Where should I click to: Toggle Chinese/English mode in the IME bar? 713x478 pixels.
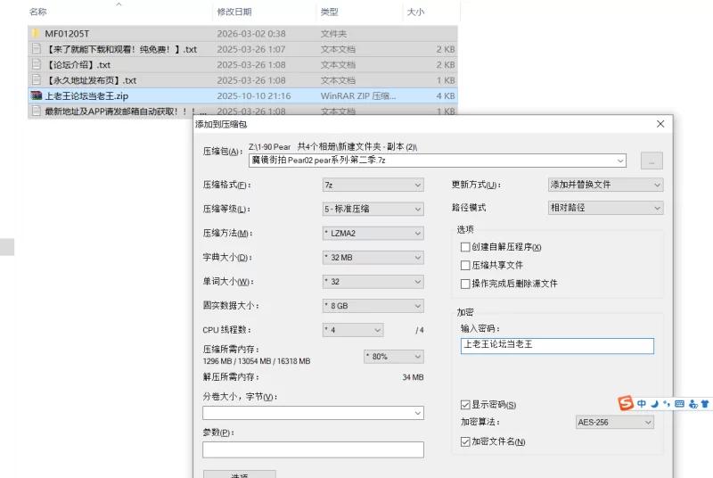641,403
